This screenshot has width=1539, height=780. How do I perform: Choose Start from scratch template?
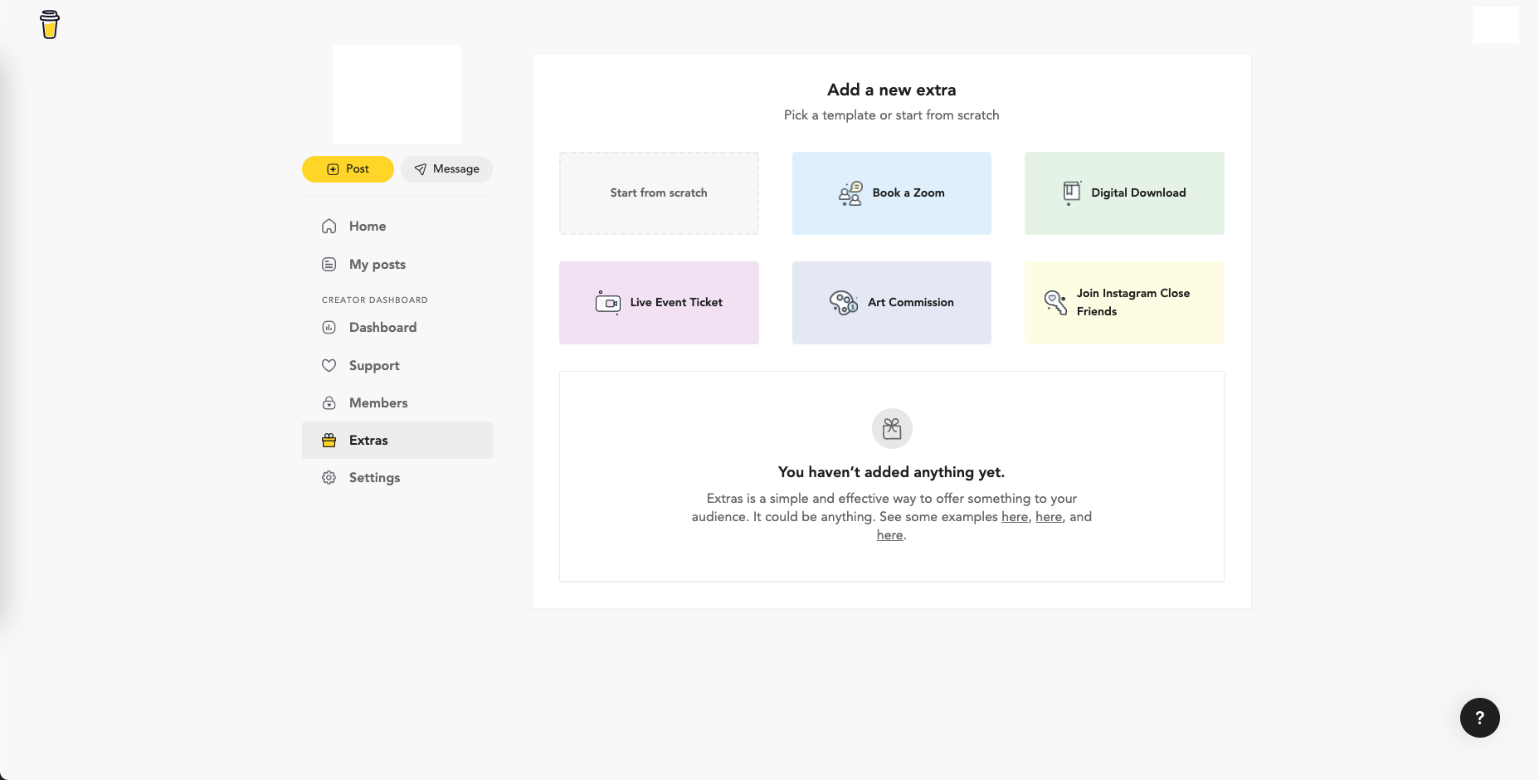[x=659, y=193]
